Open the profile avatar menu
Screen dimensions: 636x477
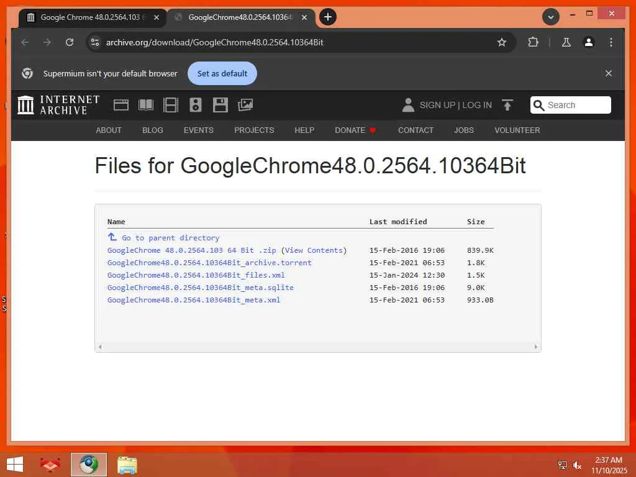(589, 42)
